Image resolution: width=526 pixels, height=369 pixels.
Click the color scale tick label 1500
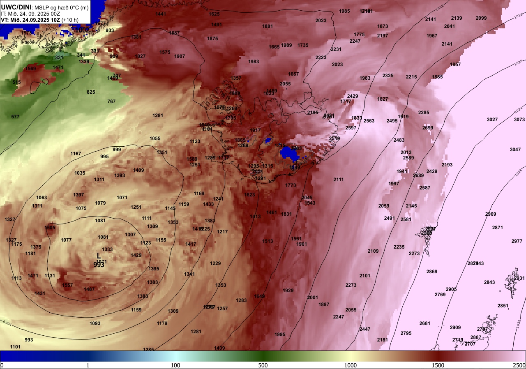click(438, 365)
